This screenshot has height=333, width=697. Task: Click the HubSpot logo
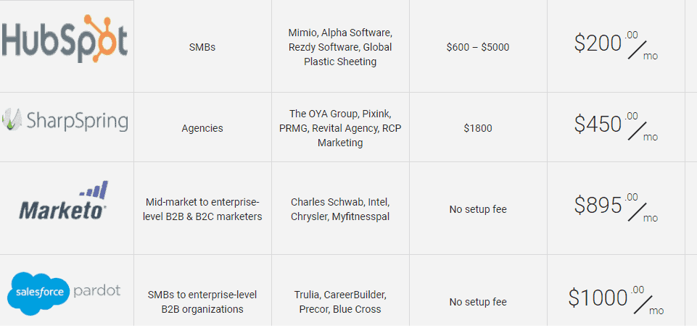(65, 39)
